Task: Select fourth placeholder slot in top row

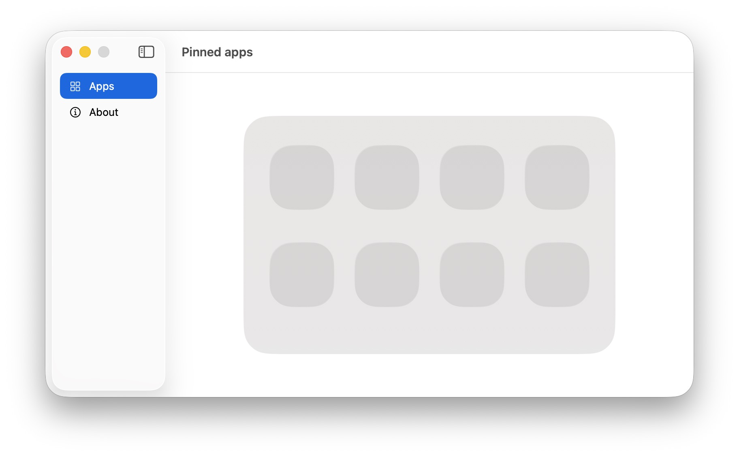Action: [x=557, y=177]
